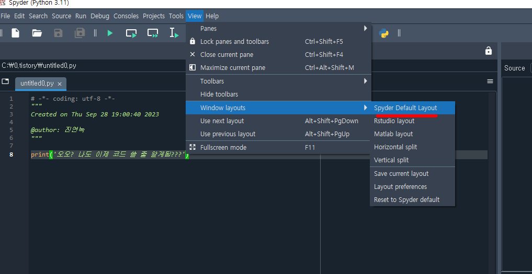Click the Save all files icon
The image size is (532, 274).
[80, 33]
